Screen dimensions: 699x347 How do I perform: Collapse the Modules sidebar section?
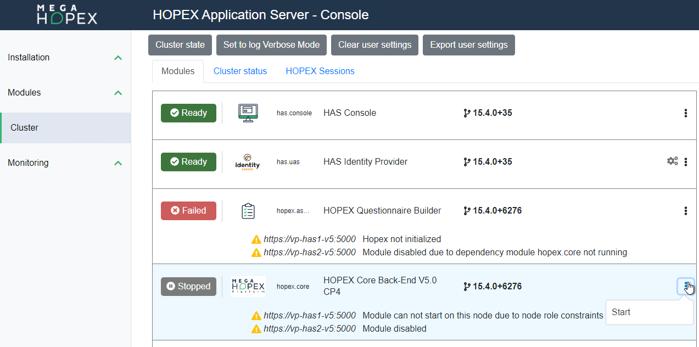(x=118, y=93)
